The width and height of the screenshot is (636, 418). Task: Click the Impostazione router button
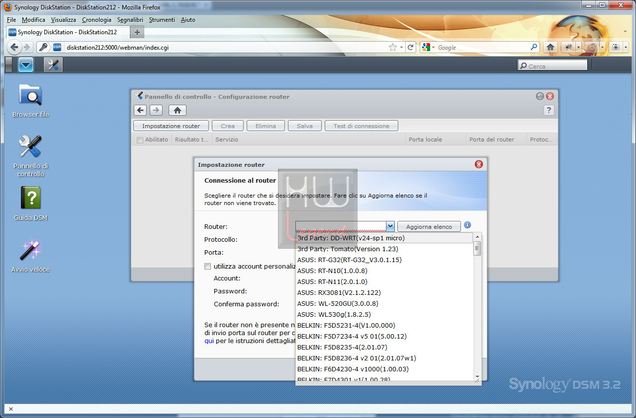(x=171, y=126)
